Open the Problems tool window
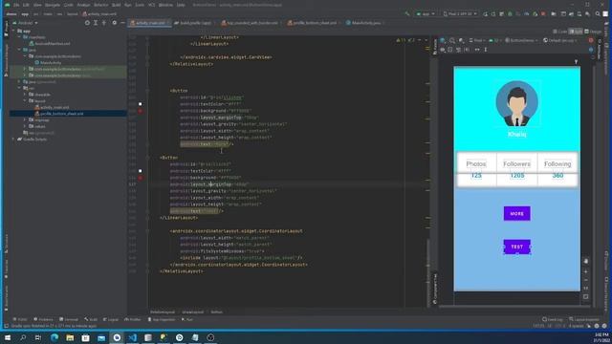Screen dimensions: 612x344 pos(43,319)
